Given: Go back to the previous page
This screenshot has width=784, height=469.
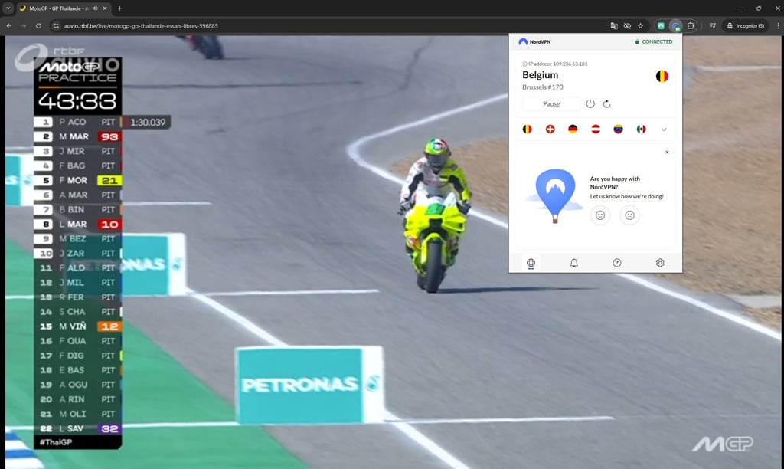Looking at the screenshot, I should [x=9, y=25].
